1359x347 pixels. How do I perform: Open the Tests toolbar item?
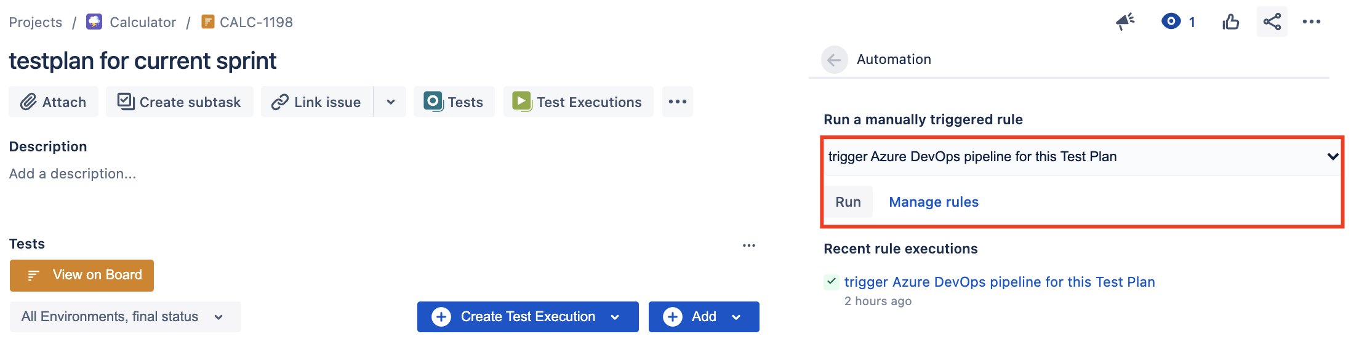454,102
